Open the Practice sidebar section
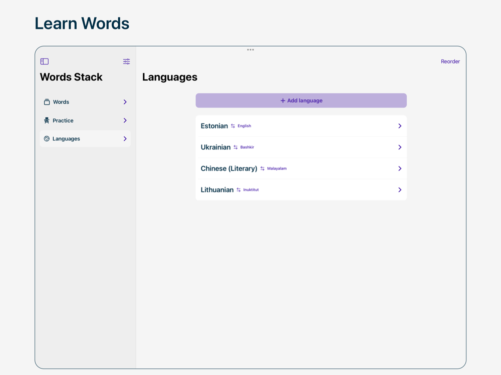The height and width of the screenshot is (375, 501). tap(85, 120)
